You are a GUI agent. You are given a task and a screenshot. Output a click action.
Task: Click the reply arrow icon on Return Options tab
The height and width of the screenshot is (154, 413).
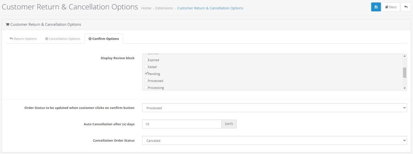click(x=11, y=39)
